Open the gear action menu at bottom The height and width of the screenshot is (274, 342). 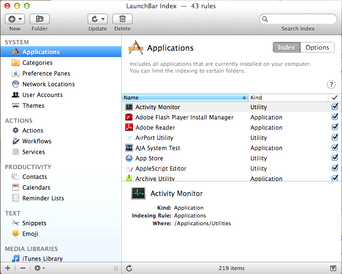[x=39, y=268]
